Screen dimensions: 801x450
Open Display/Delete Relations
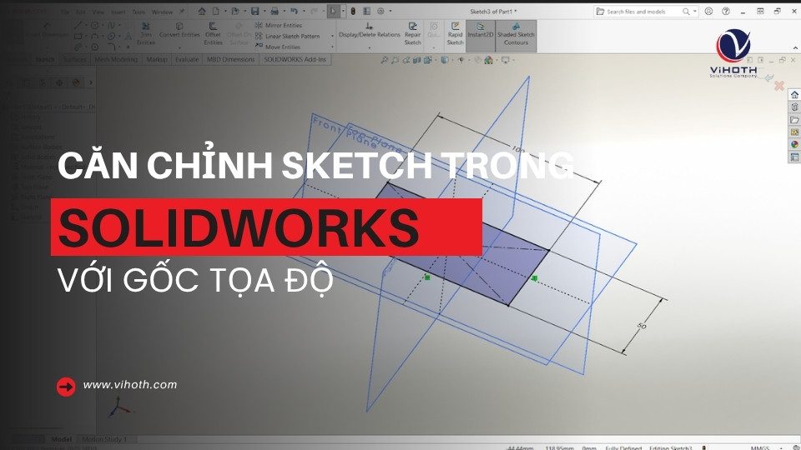coord(370,31)
